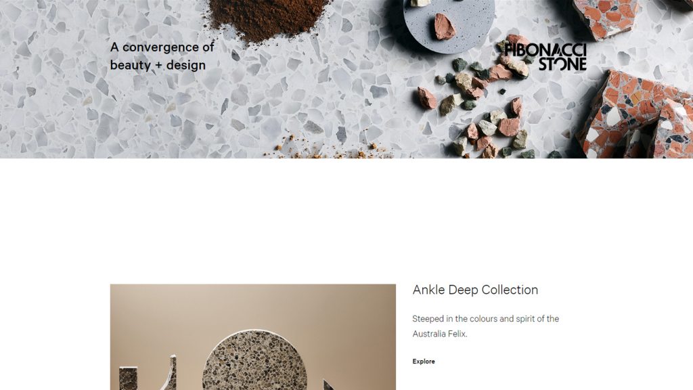Click the 'A convergence of beauty + design' tagline
693x390 pixels.
pos(162,56)
